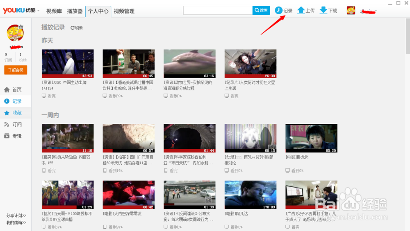Click the 1 粉丝 fans count
The width and height of the screenshot is (410, 231).
tap(23, 57)
